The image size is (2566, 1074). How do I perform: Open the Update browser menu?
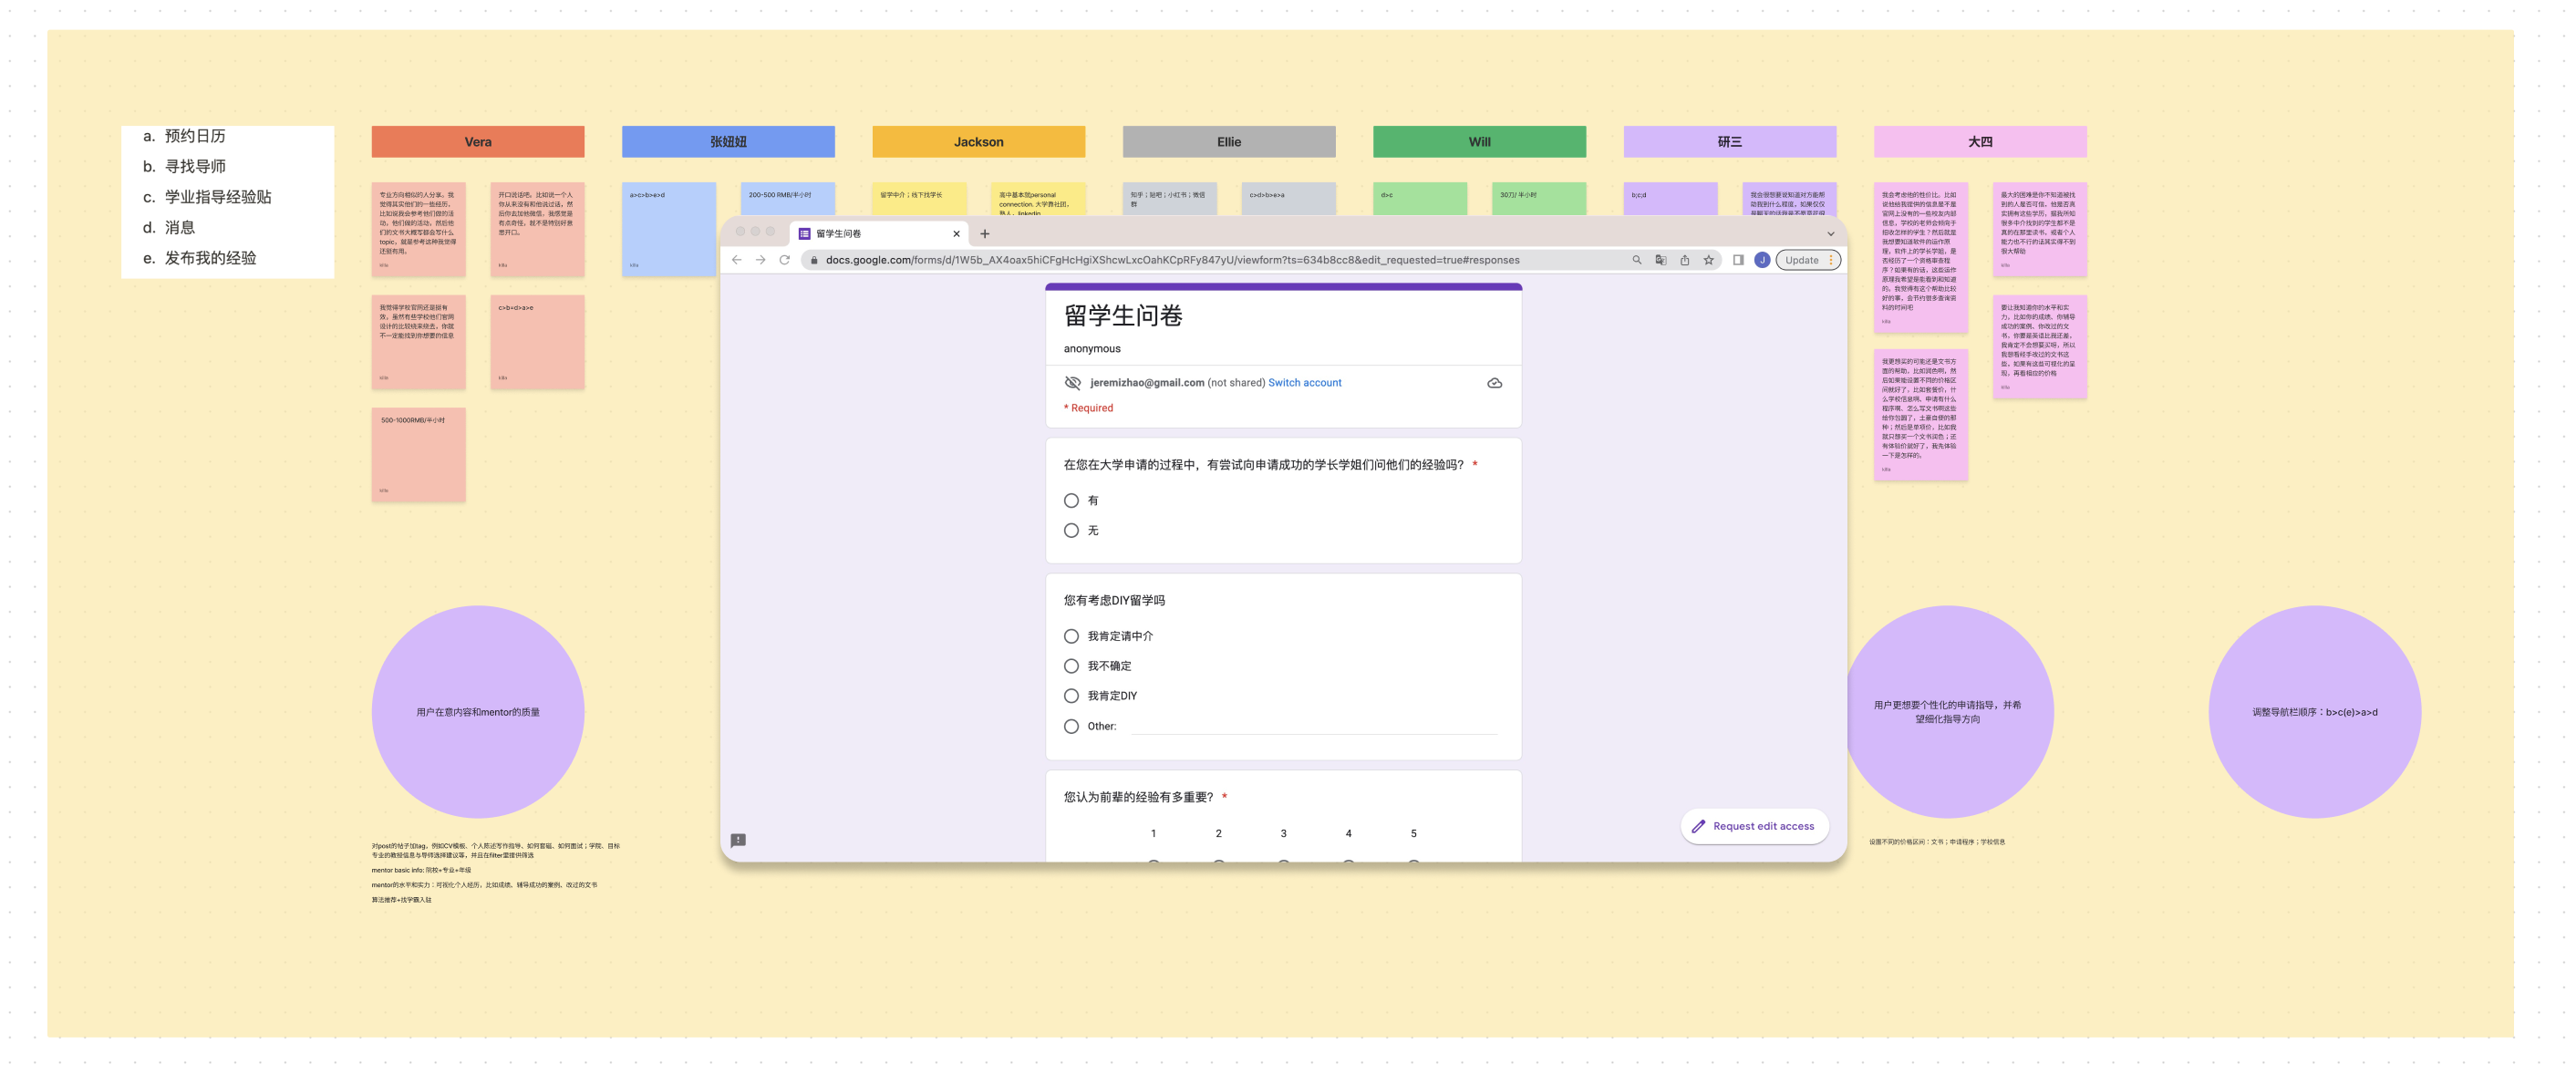pyautogui.click(x=1807, y=260)
